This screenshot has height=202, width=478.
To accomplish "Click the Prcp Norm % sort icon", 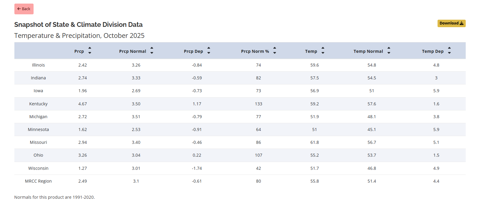I will tap(275, 50).
